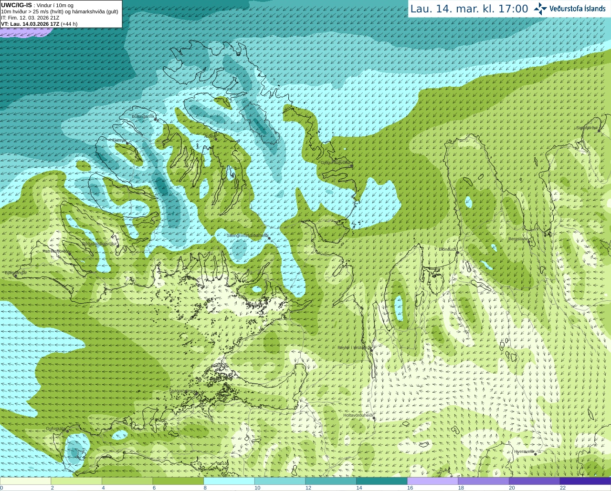This screenshot has height=491, width=611.
Task: Click the Reykir í Hrútafirði station label
Action: 354,348
